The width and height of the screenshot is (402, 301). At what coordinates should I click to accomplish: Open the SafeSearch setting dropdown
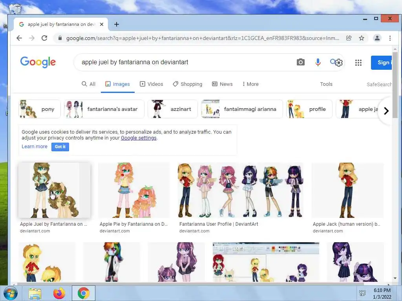(379, 85)
